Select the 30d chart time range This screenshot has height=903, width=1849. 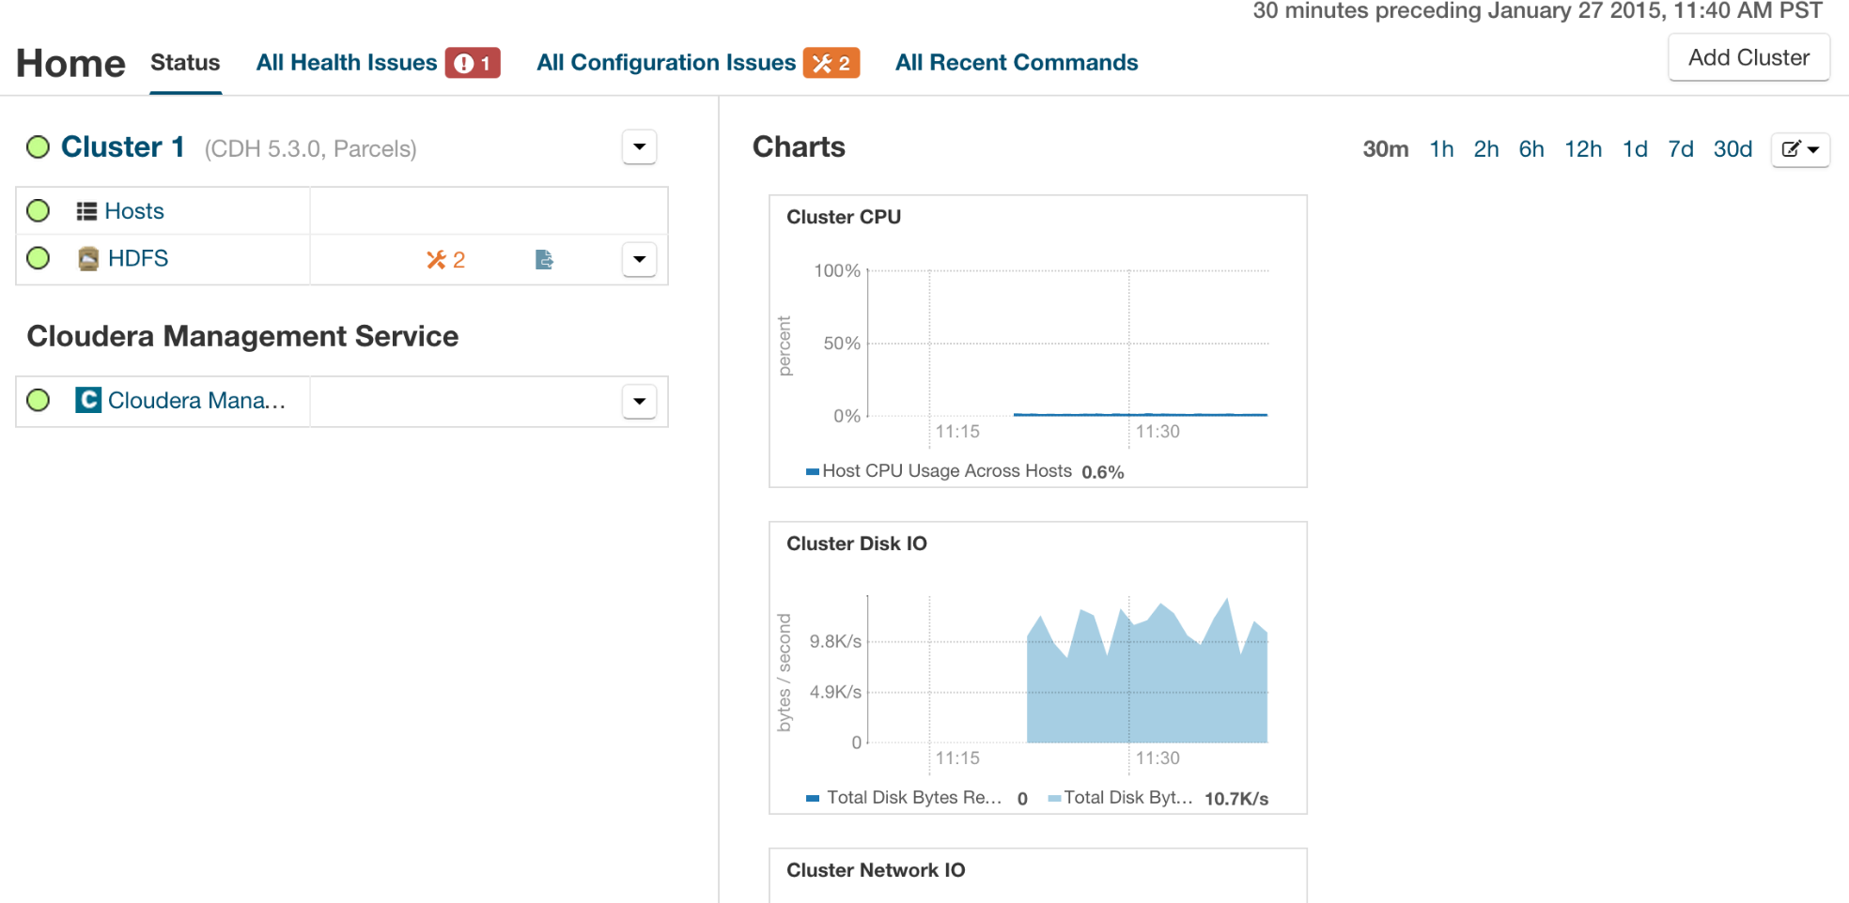[1732, 149]
